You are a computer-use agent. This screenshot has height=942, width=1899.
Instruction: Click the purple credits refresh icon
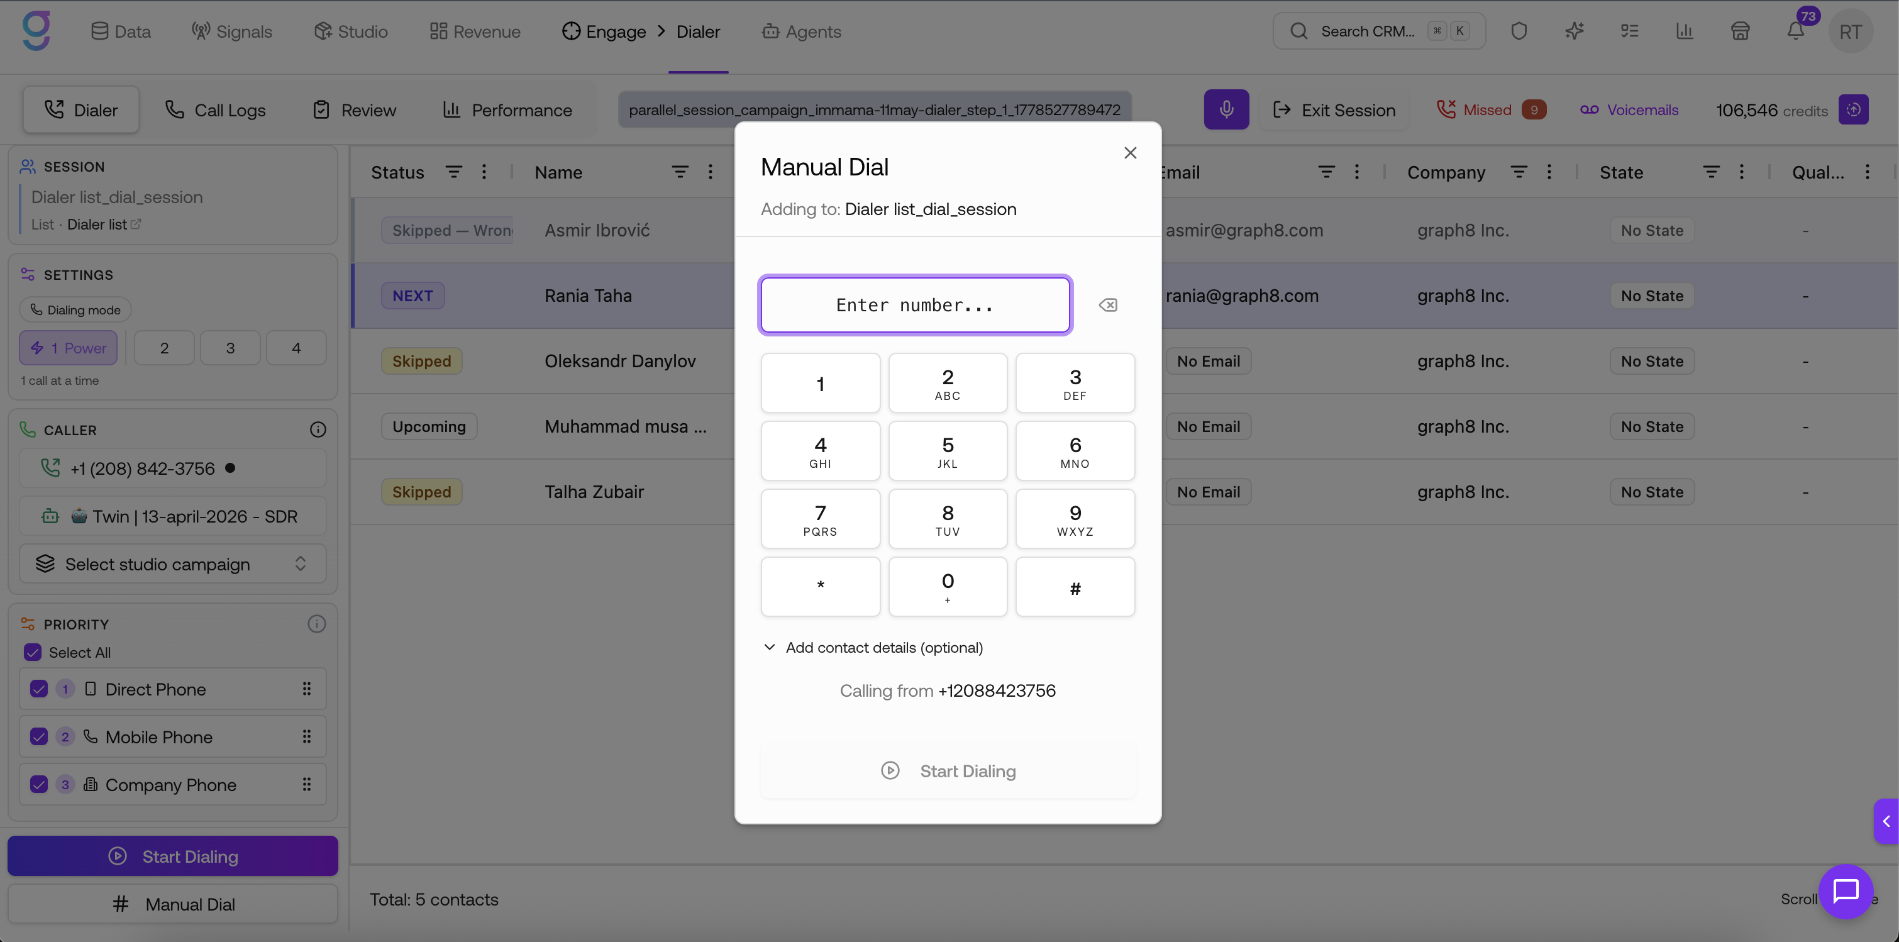click(x=1853, y=110)
